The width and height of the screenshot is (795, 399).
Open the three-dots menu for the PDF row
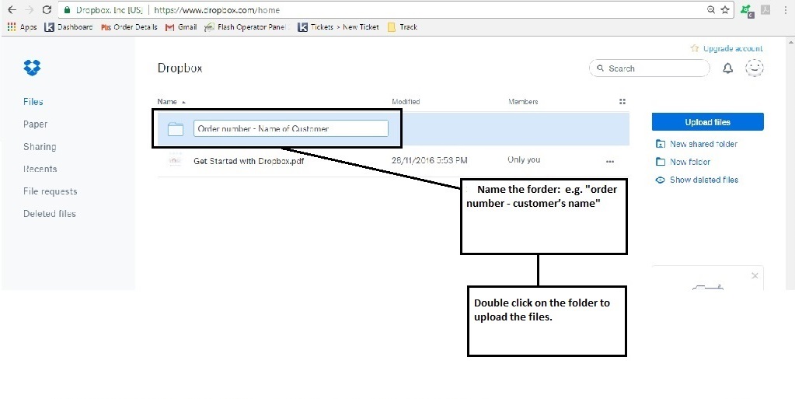click(x=610, y=162)
